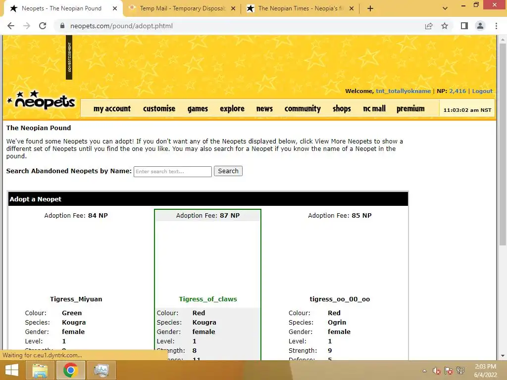
Task: Close the Temp Mail tab
Action: tap(233, 8)
